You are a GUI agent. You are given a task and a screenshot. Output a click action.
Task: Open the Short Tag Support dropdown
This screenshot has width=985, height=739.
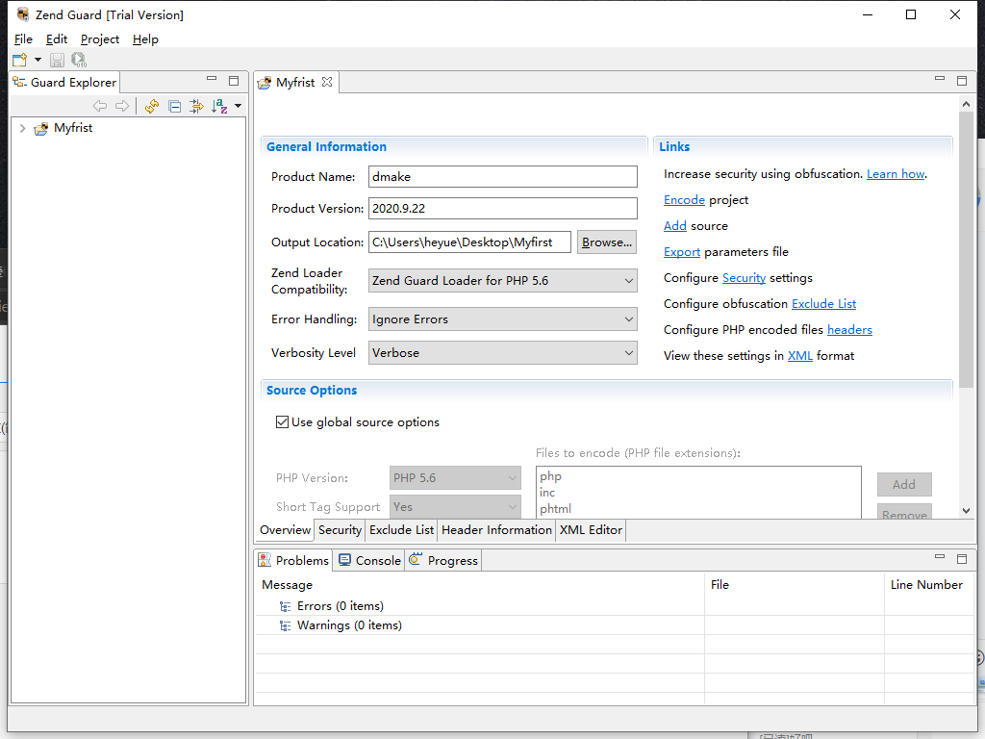point(455,506)
